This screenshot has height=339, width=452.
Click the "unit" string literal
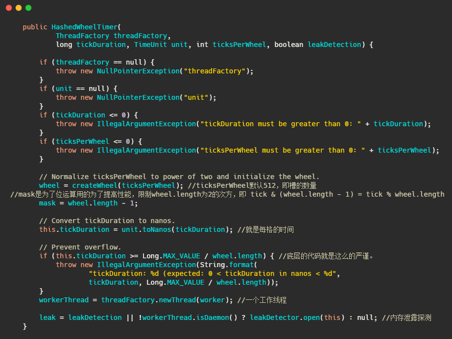pos(197,97)
